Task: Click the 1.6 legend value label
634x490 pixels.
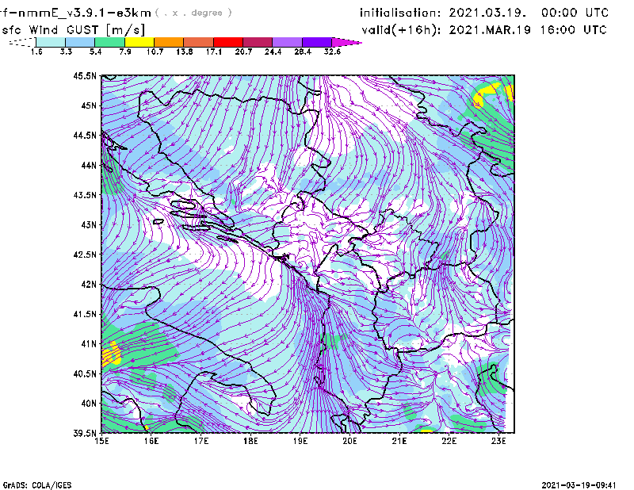Action: click(36, 52)
